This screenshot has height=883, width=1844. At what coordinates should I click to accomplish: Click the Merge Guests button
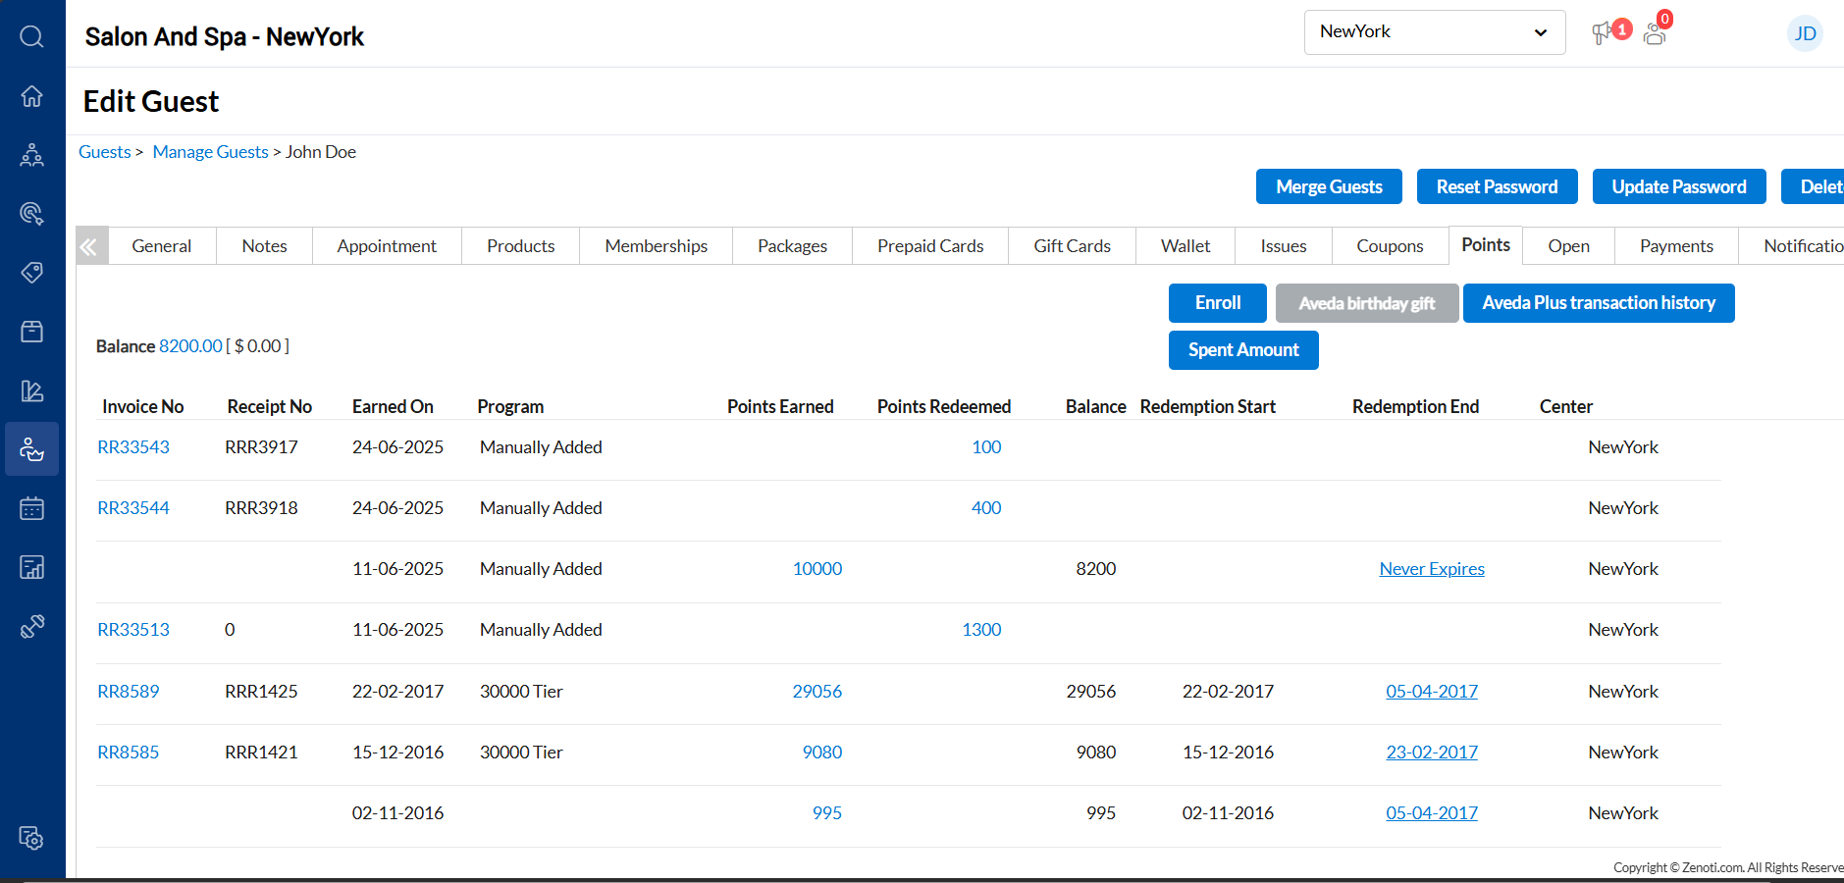click(x=1328, y=187)
